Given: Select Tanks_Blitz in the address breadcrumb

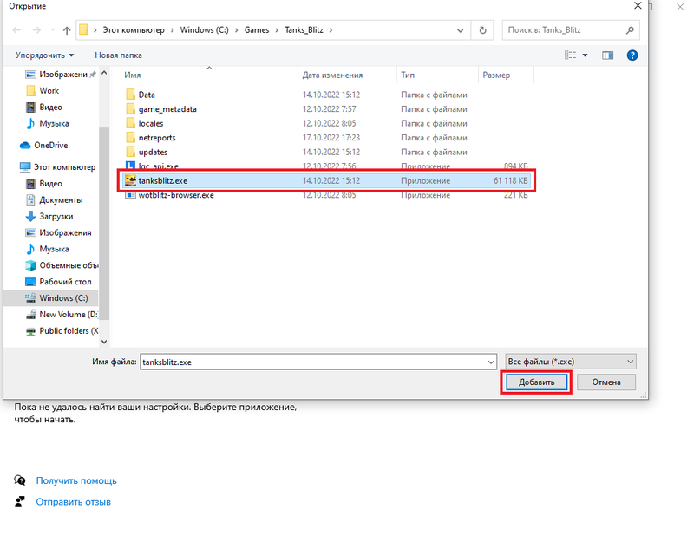Looking at the screenshot, I should click(304, 30).
